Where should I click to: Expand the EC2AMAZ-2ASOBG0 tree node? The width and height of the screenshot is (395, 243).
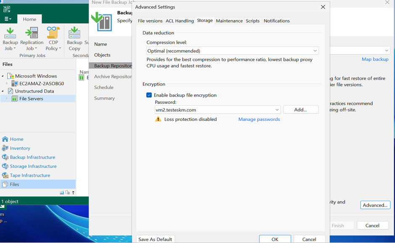[7, 83]
